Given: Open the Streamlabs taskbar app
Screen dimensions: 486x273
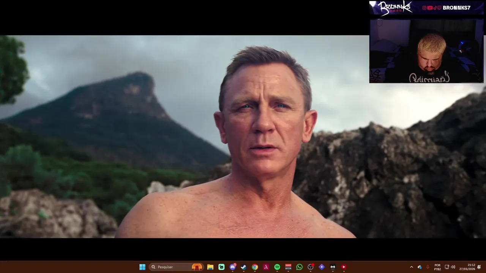Looking at the screenshot, I should point(221,267).
